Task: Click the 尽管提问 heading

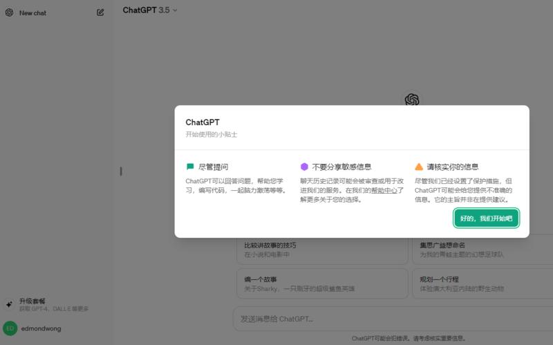Action: click(214, 167)
